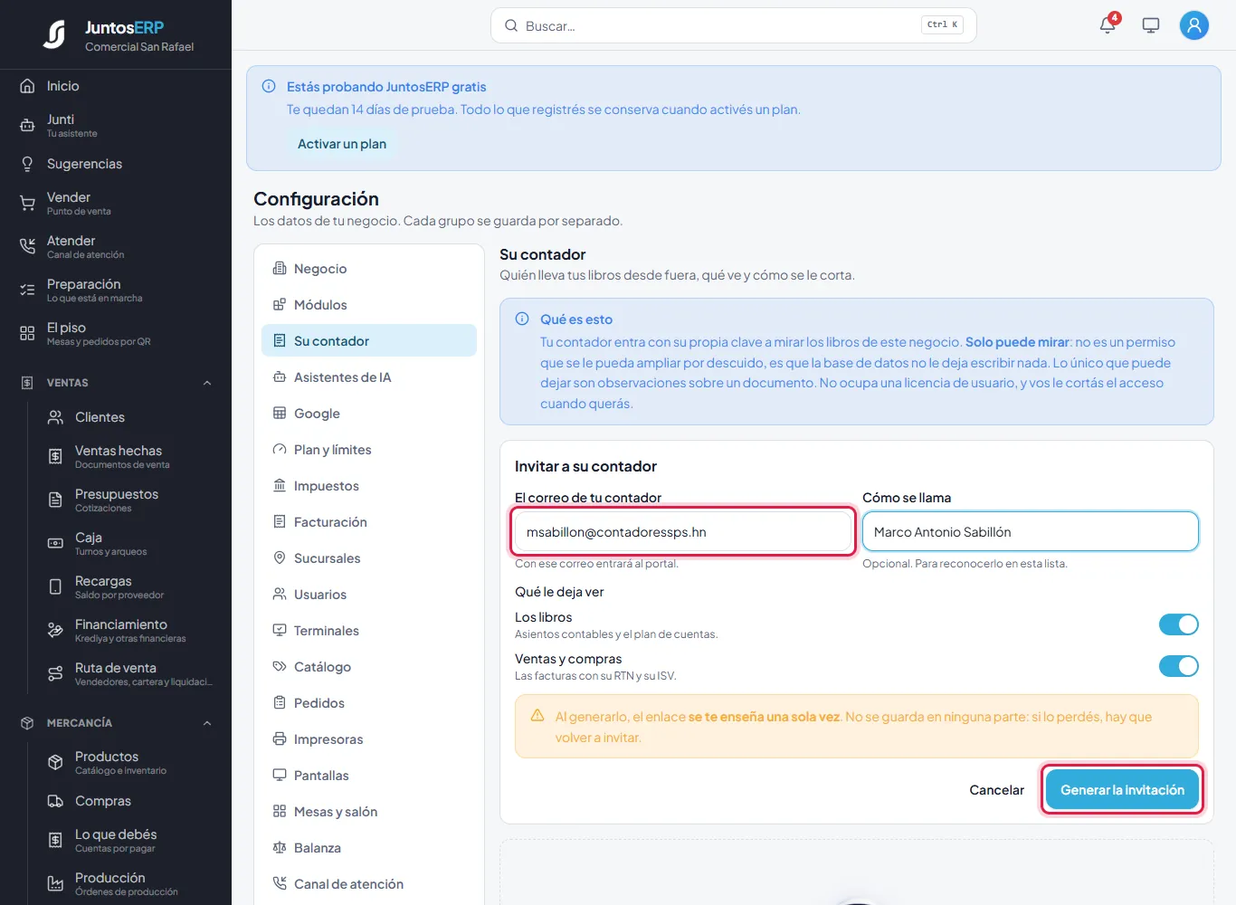Click the Preparación checklist icon
Screen dimensions: 1236x905
[x=27, y=291]
